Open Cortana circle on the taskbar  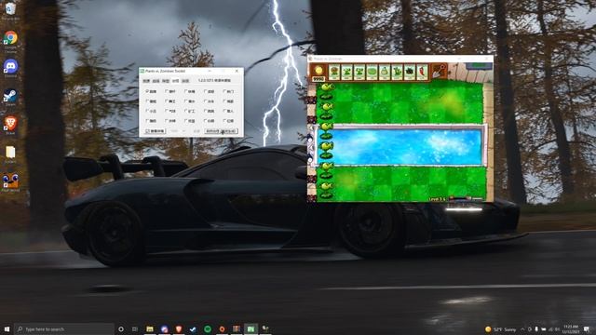(121, 328)
